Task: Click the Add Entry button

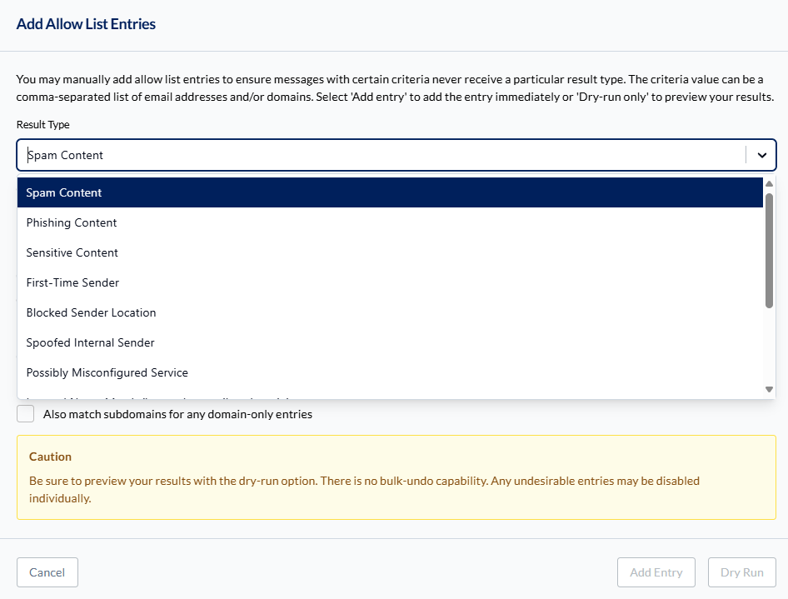Action: 656,572
